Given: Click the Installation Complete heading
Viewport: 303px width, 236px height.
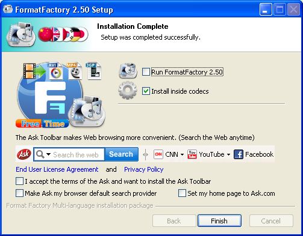Looking at the screenshot, I should click(133, 26).
